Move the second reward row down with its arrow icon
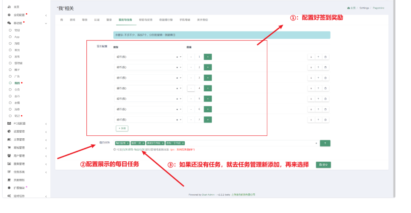The image size is (411, 213). (x=311, y=67)
